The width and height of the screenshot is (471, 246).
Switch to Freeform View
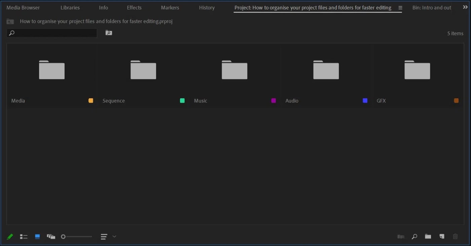click(x=51, y=237)
